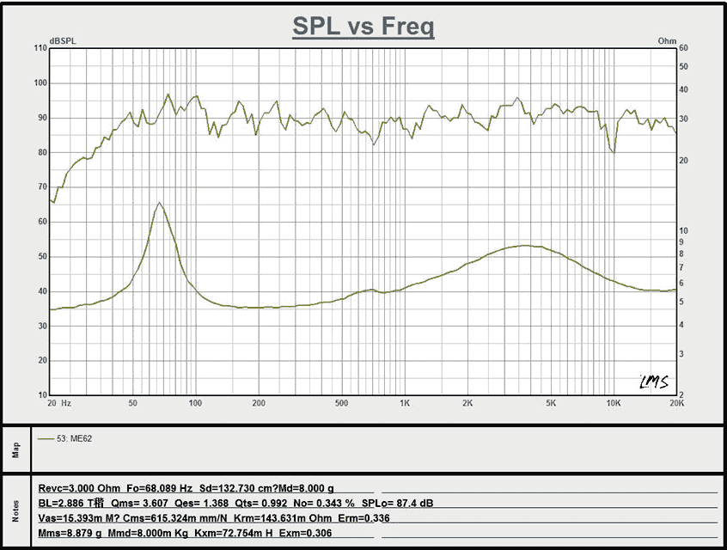Screen dimensions: 727x550
Task: Click the "9" label on the Ohm axis
Action: click(681, 242)
